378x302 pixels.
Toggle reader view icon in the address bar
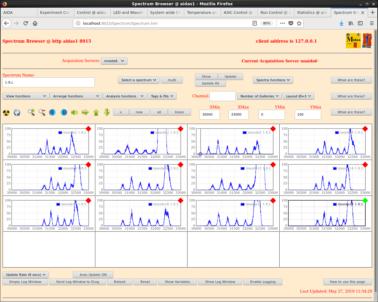[255, 23]
